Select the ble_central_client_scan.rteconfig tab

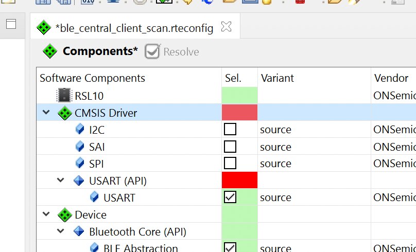(134, 28)
